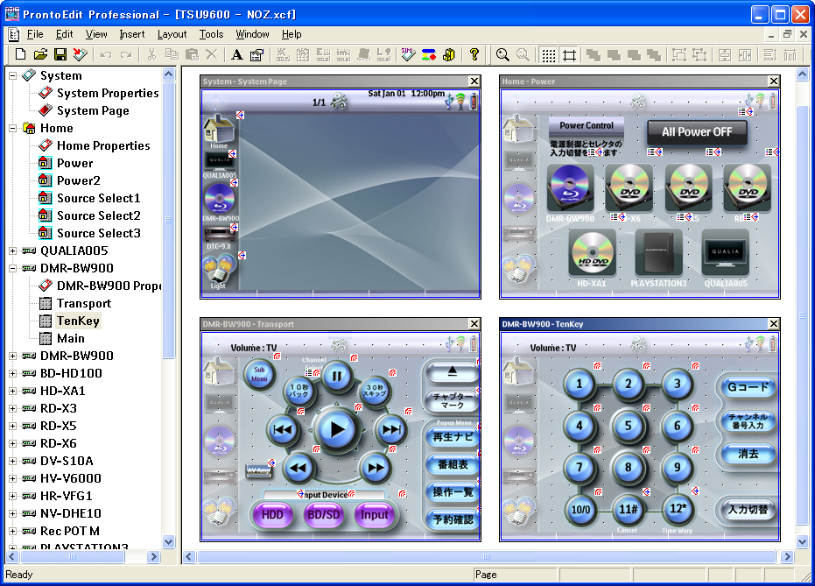Toggle the snap to grid button
The image size is (815, 586).
click(x=569, y=55)
